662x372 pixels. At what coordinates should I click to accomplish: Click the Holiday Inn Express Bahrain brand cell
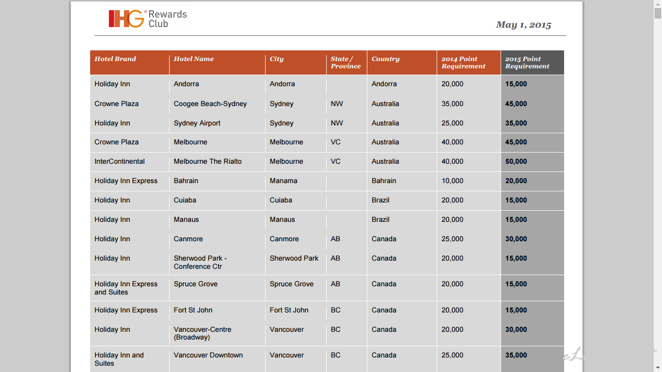click(x=126, y=181)
